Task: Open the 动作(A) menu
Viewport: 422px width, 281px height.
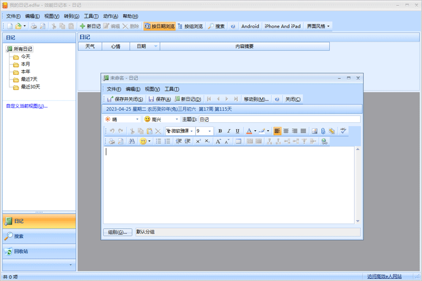Action: pos(111,16)
